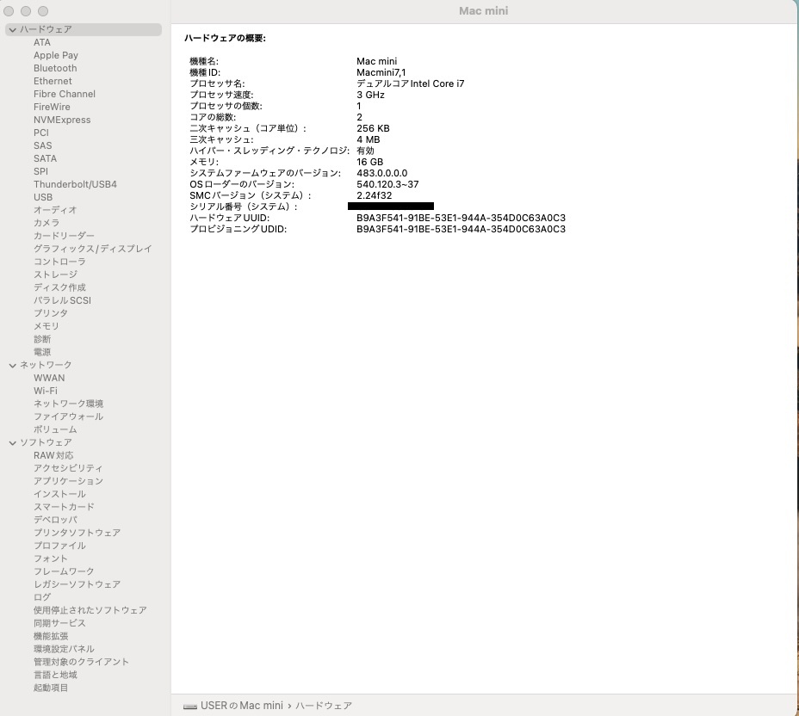Select フレームワーク item
Screen dimensions: 799x716
point(64,571)
